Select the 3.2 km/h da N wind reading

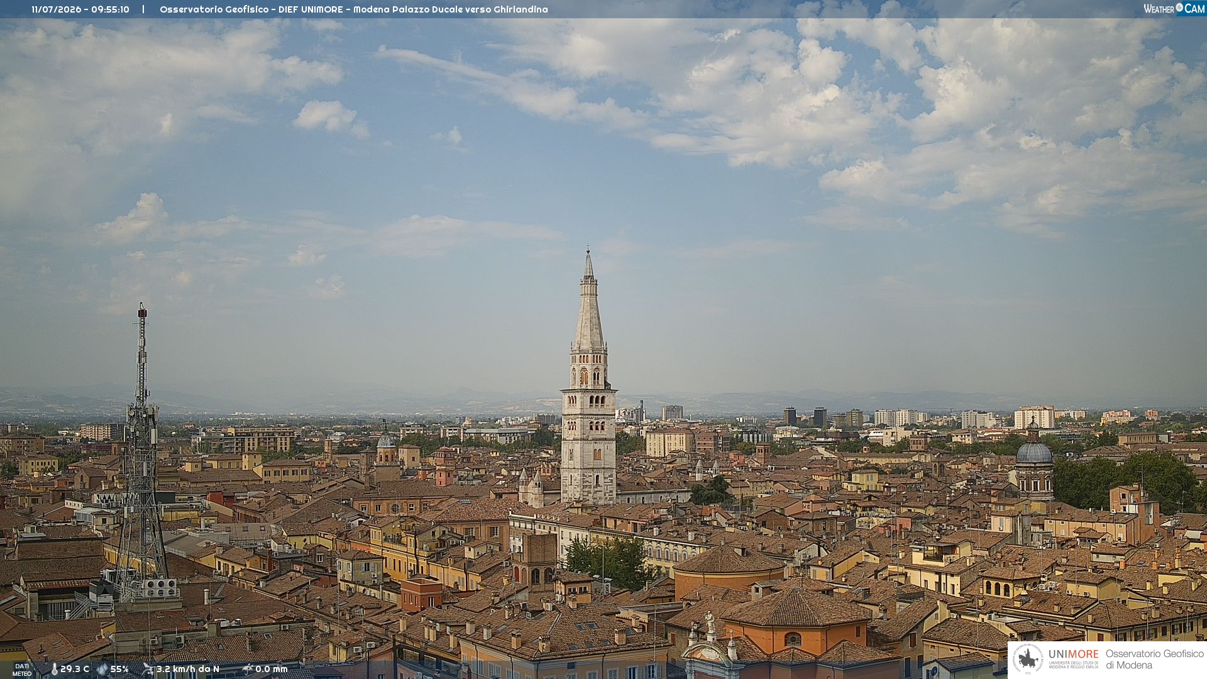[188, 670]
